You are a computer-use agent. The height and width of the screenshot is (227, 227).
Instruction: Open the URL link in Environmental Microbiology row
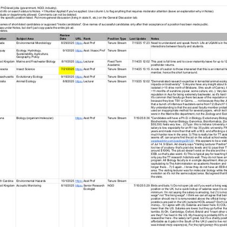tap(79, 43)
